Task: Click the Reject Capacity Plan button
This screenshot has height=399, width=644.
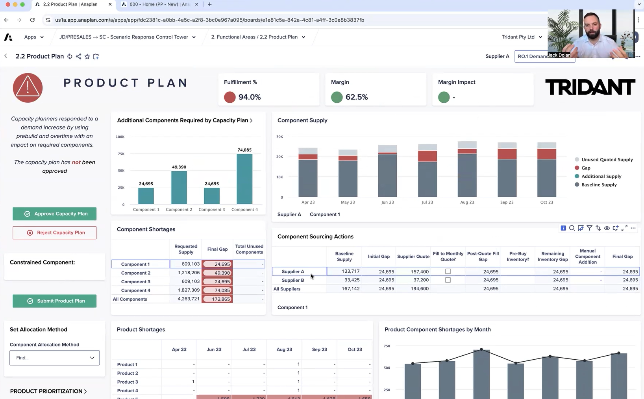Action: point(54,233)
